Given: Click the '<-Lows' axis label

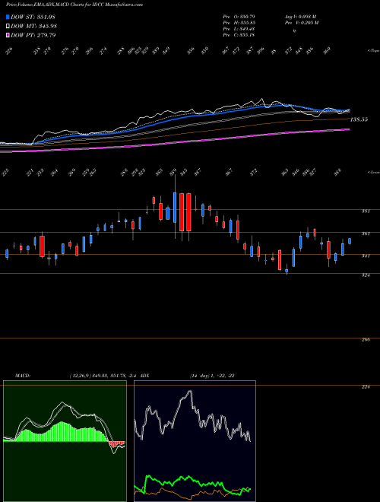Looking at the screenshot, I should pos(373,172).
